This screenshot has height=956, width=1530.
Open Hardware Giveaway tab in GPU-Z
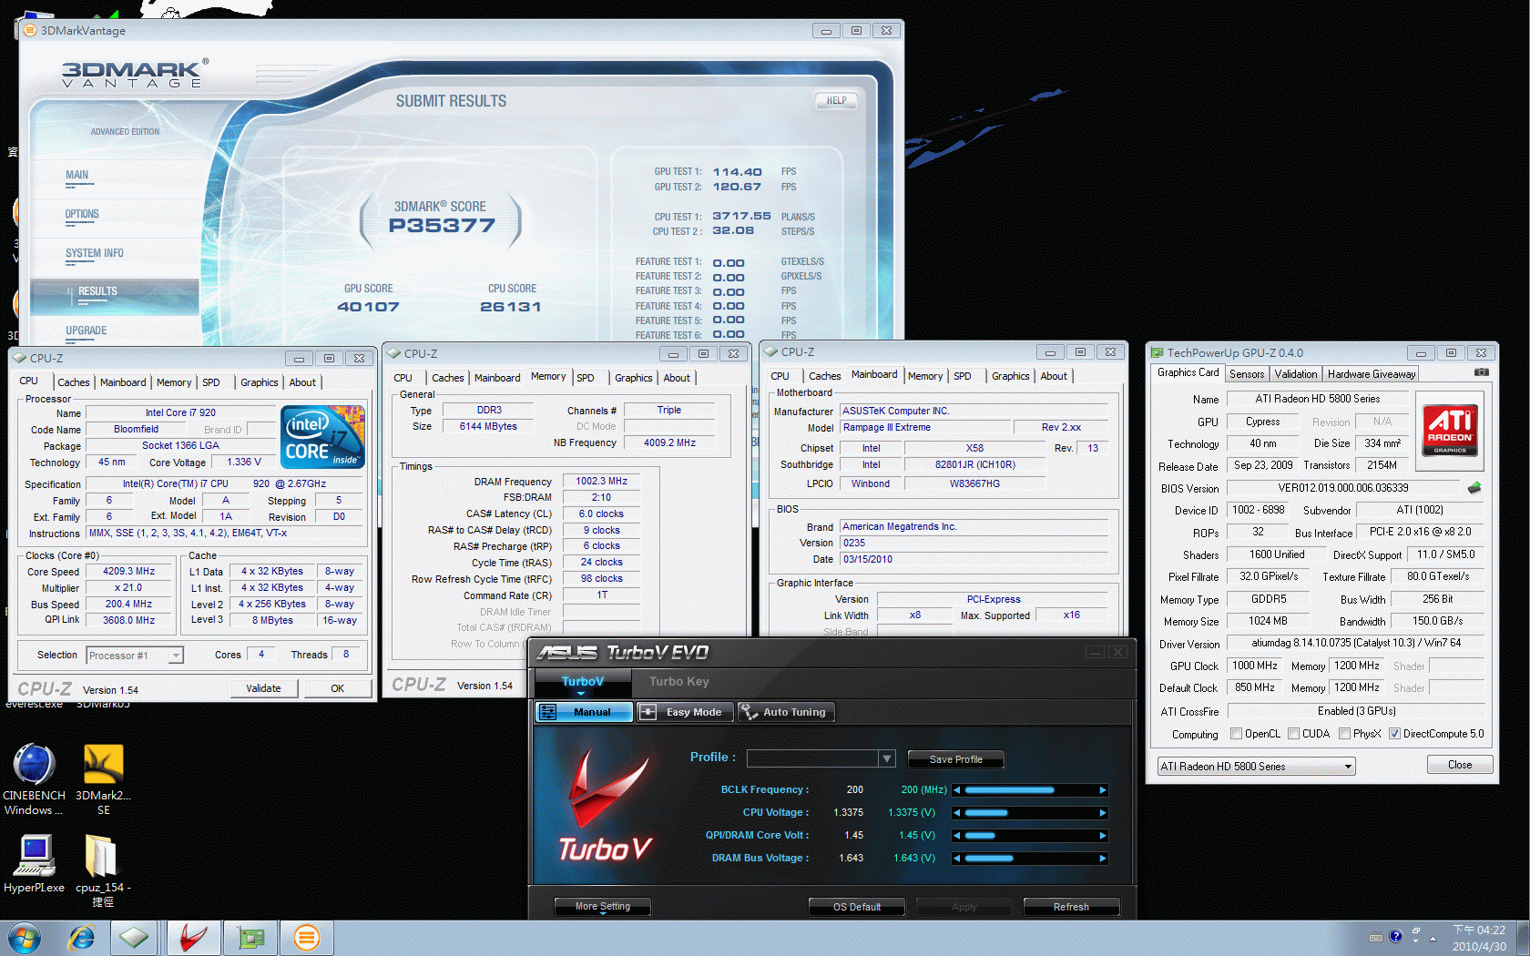point(1372,374)
